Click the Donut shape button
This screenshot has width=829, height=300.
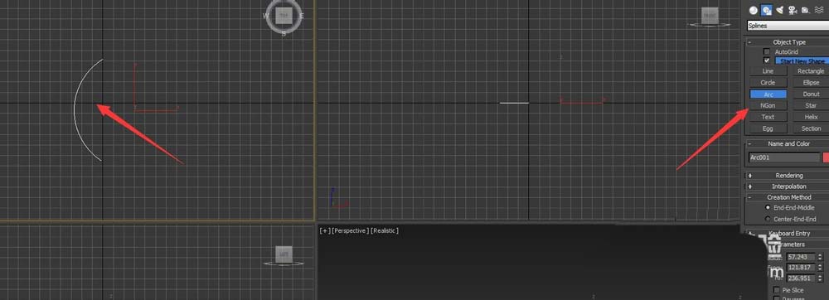pyautogui.click(x=810, y=94)
